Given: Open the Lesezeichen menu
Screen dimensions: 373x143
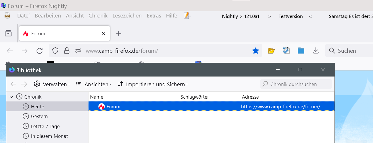Looking at the screenshot, I should (x=127, y=16).
